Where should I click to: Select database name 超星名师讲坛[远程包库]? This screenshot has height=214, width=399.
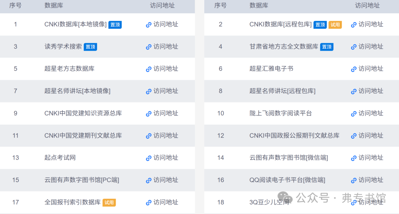tap(283, 91)
